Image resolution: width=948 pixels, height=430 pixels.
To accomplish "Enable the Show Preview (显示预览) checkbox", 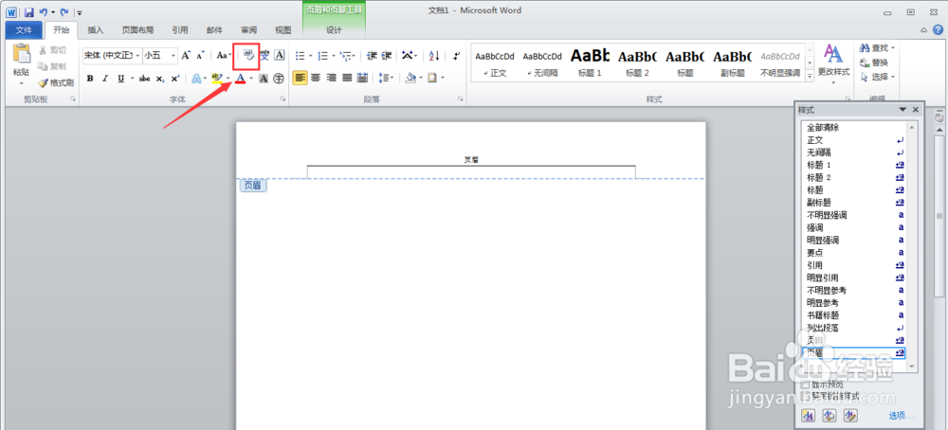I will pyautogui.click(x=805, y=385).
